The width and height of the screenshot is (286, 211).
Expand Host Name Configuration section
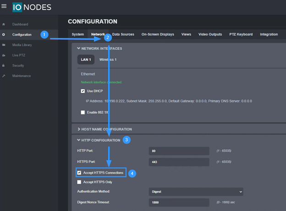(106, 130)
